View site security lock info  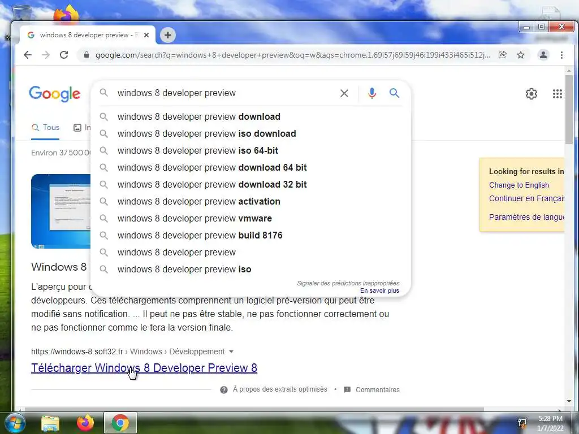click(x=87, y=55)
